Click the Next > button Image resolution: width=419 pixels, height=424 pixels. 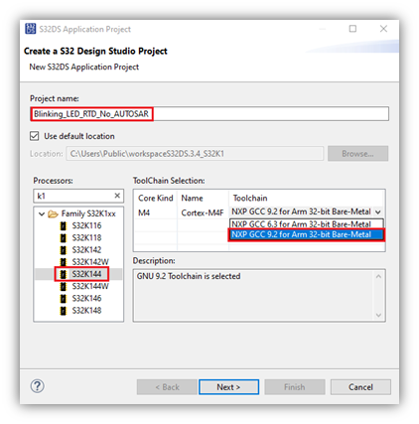pos(228,387)
